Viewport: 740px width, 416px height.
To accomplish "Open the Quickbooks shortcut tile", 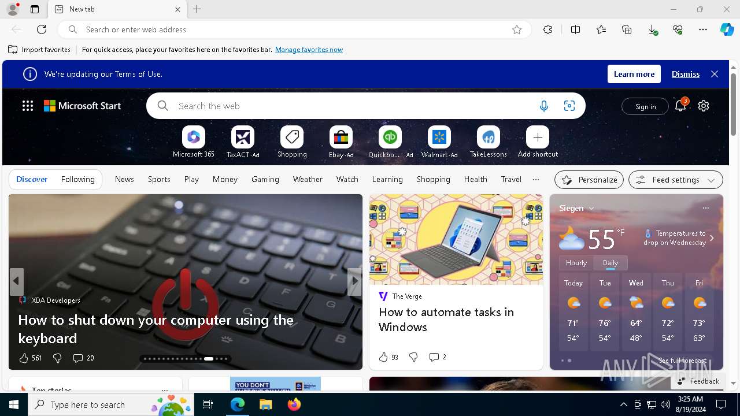I will (390, 138).
